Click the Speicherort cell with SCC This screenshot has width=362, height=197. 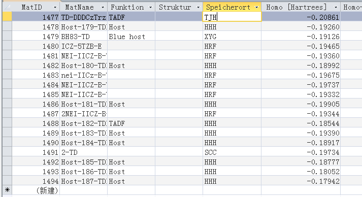coord(232,152)
